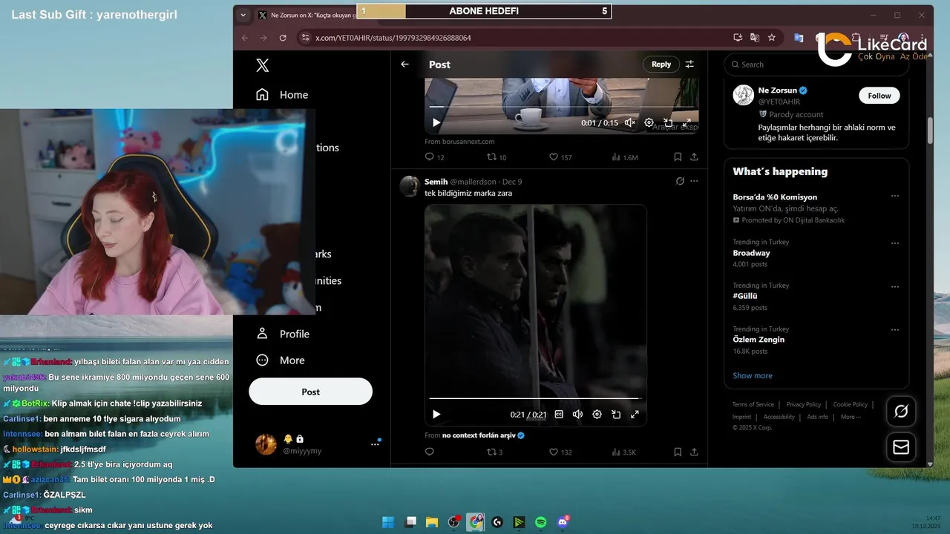
Task: Open File Explorer from the taskbar
Action: 432,522
